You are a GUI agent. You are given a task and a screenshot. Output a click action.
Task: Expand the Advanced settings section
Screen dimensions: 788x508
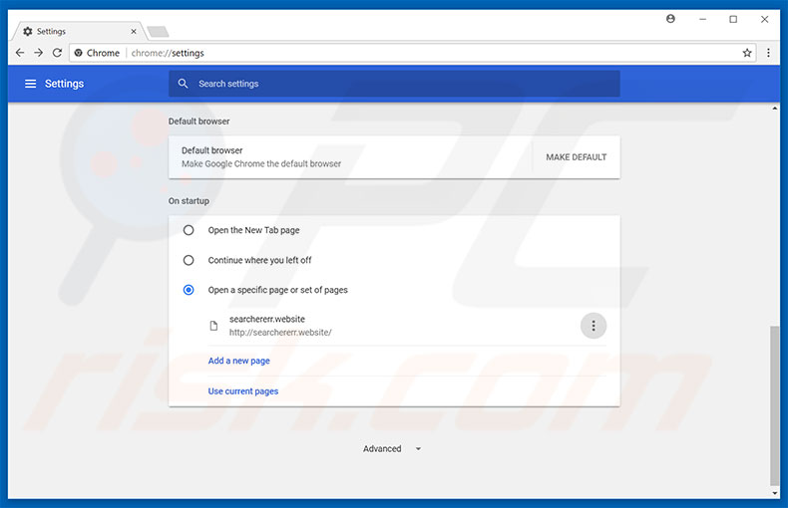click(x=392, y=449)
